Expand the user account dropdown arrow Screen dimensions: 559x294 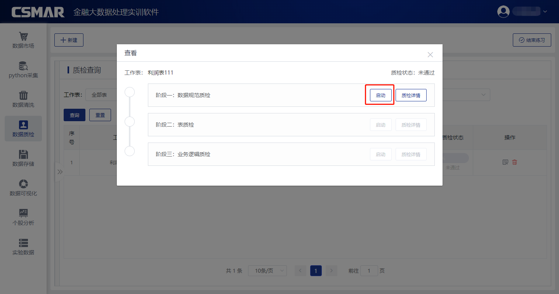(545, 12)
